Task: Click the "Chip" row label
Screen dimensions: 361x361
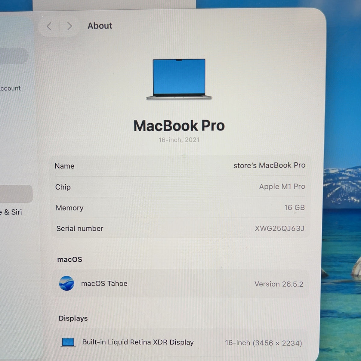Action: [x=63, y=187]
